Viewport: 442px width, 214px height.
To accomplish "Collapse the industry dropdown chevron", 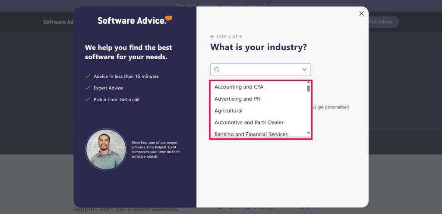I will (304, 70).
